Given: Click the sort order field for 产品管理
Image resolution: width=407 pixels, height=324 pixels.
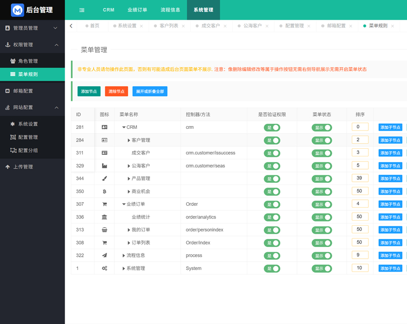Looking at the screenshot, I should coord(360,178).
